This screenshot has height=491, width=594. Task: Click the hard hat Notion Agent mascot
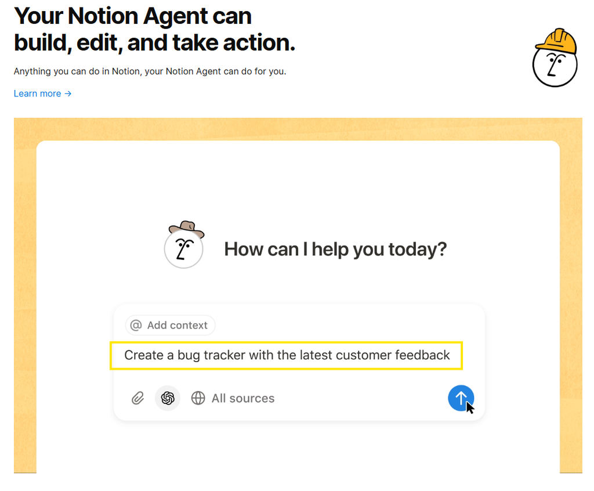555,57
